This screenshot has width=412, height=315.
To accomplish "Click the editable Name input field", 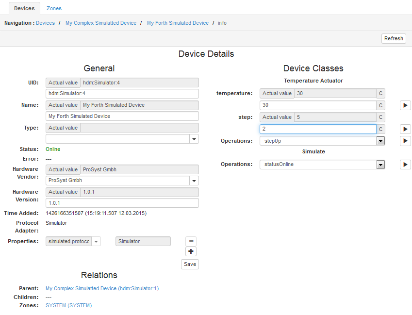I will [122, 116].
